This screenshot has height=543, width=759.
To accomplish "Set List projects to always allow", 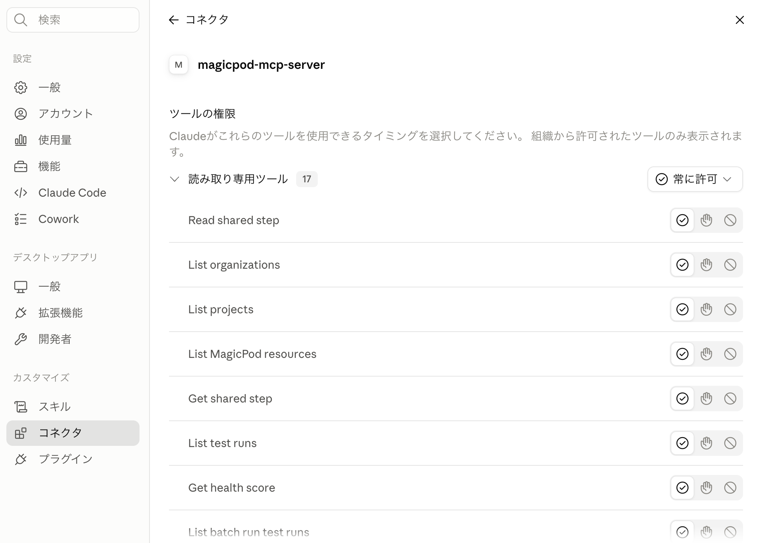I will 682,309.
